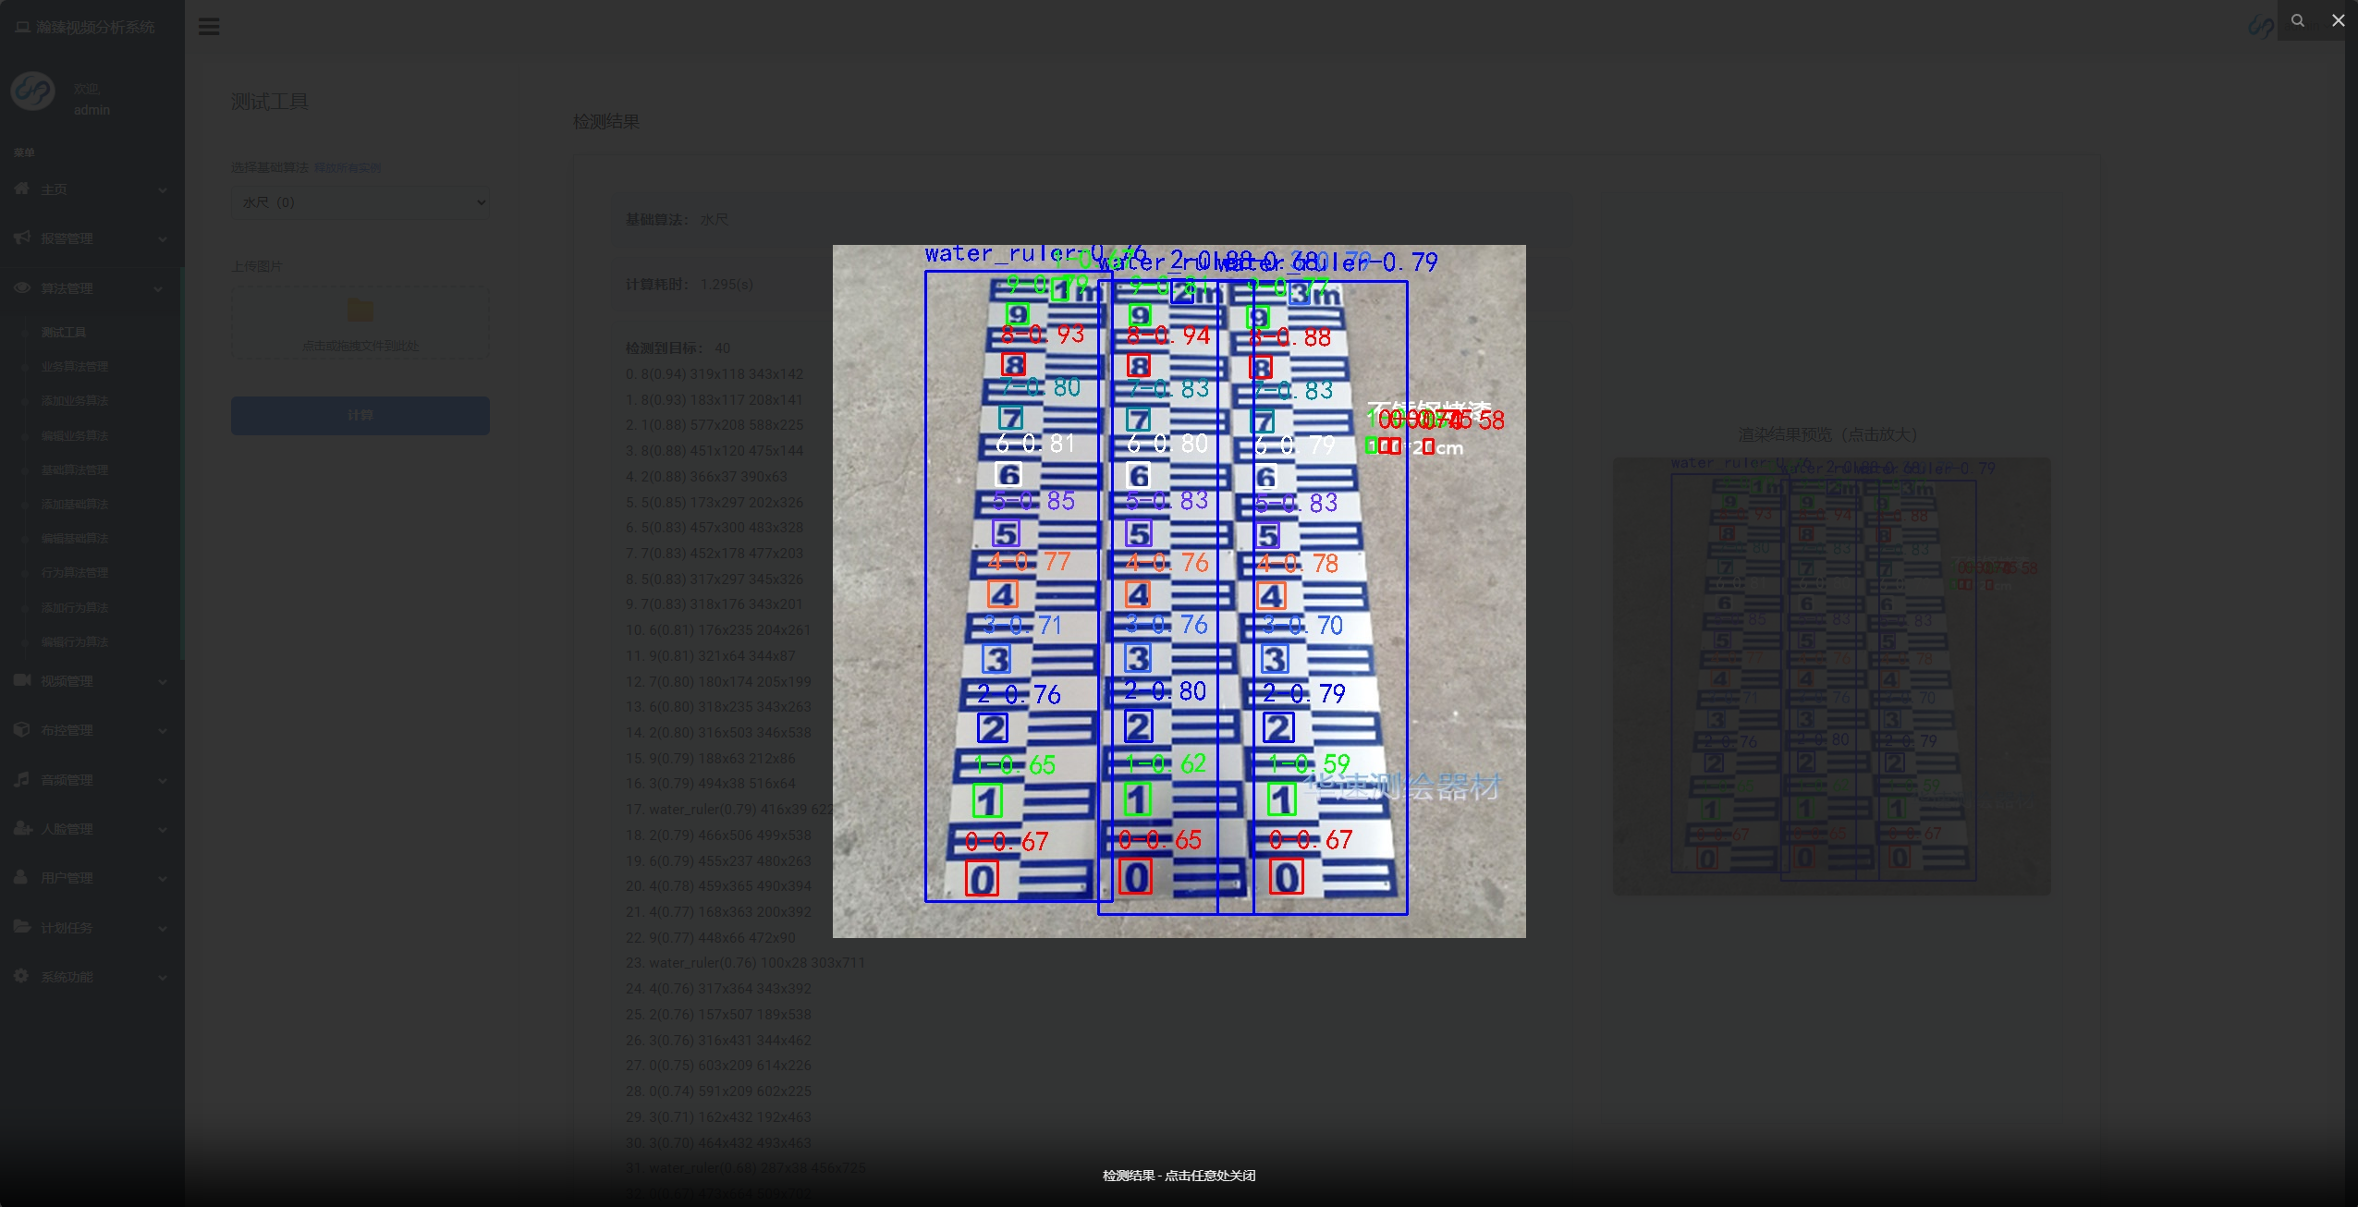The height and width of the screenshot is (1207, 2358).
Task: Click the admin avatar logo in the sidebar
Action: coord(33,91)
